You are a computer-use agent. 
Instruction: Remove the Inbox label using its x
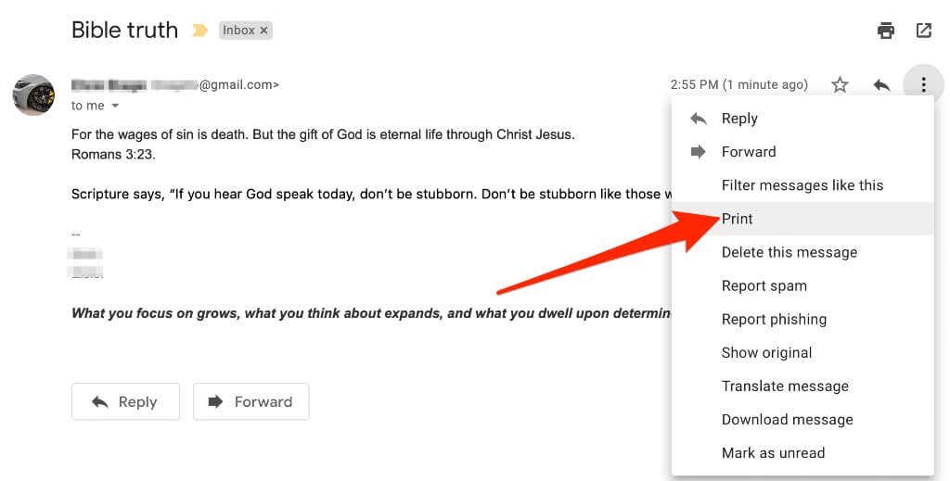[263, 31]
